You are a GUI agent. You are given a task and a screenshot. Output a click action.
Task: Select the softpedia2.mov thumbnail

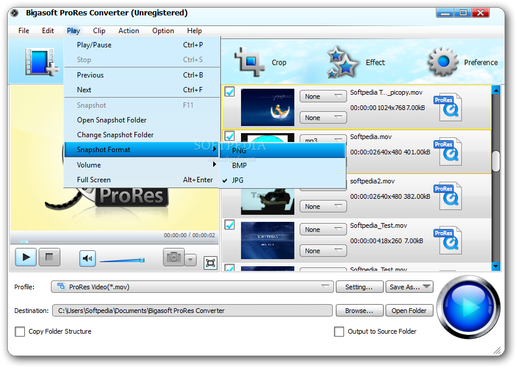tap(268, 202)
